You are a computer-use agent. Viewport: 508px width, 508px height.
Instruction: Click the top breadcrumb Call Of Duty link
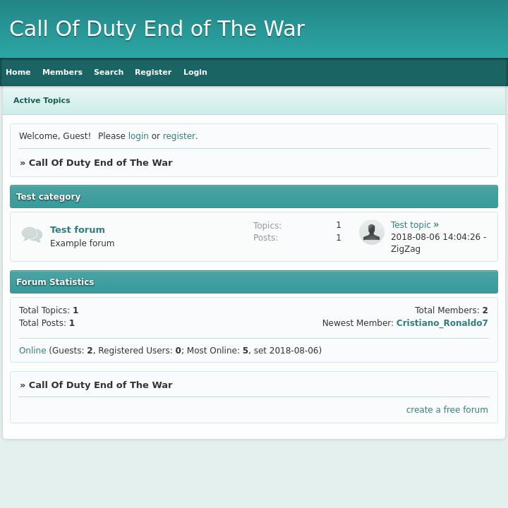tap(100, 162)
